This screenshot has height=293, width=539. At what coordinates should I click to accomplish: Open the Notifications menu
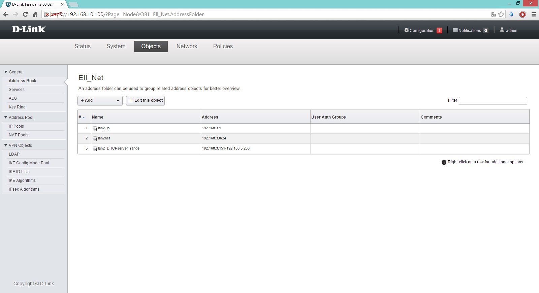470,30
